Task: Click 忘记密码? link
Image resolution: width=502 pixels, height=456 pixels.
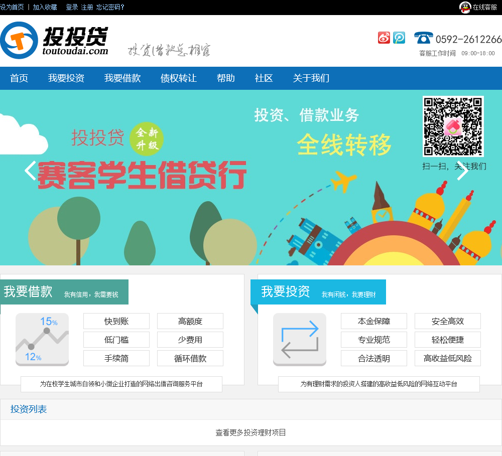Action: point(110,7)
